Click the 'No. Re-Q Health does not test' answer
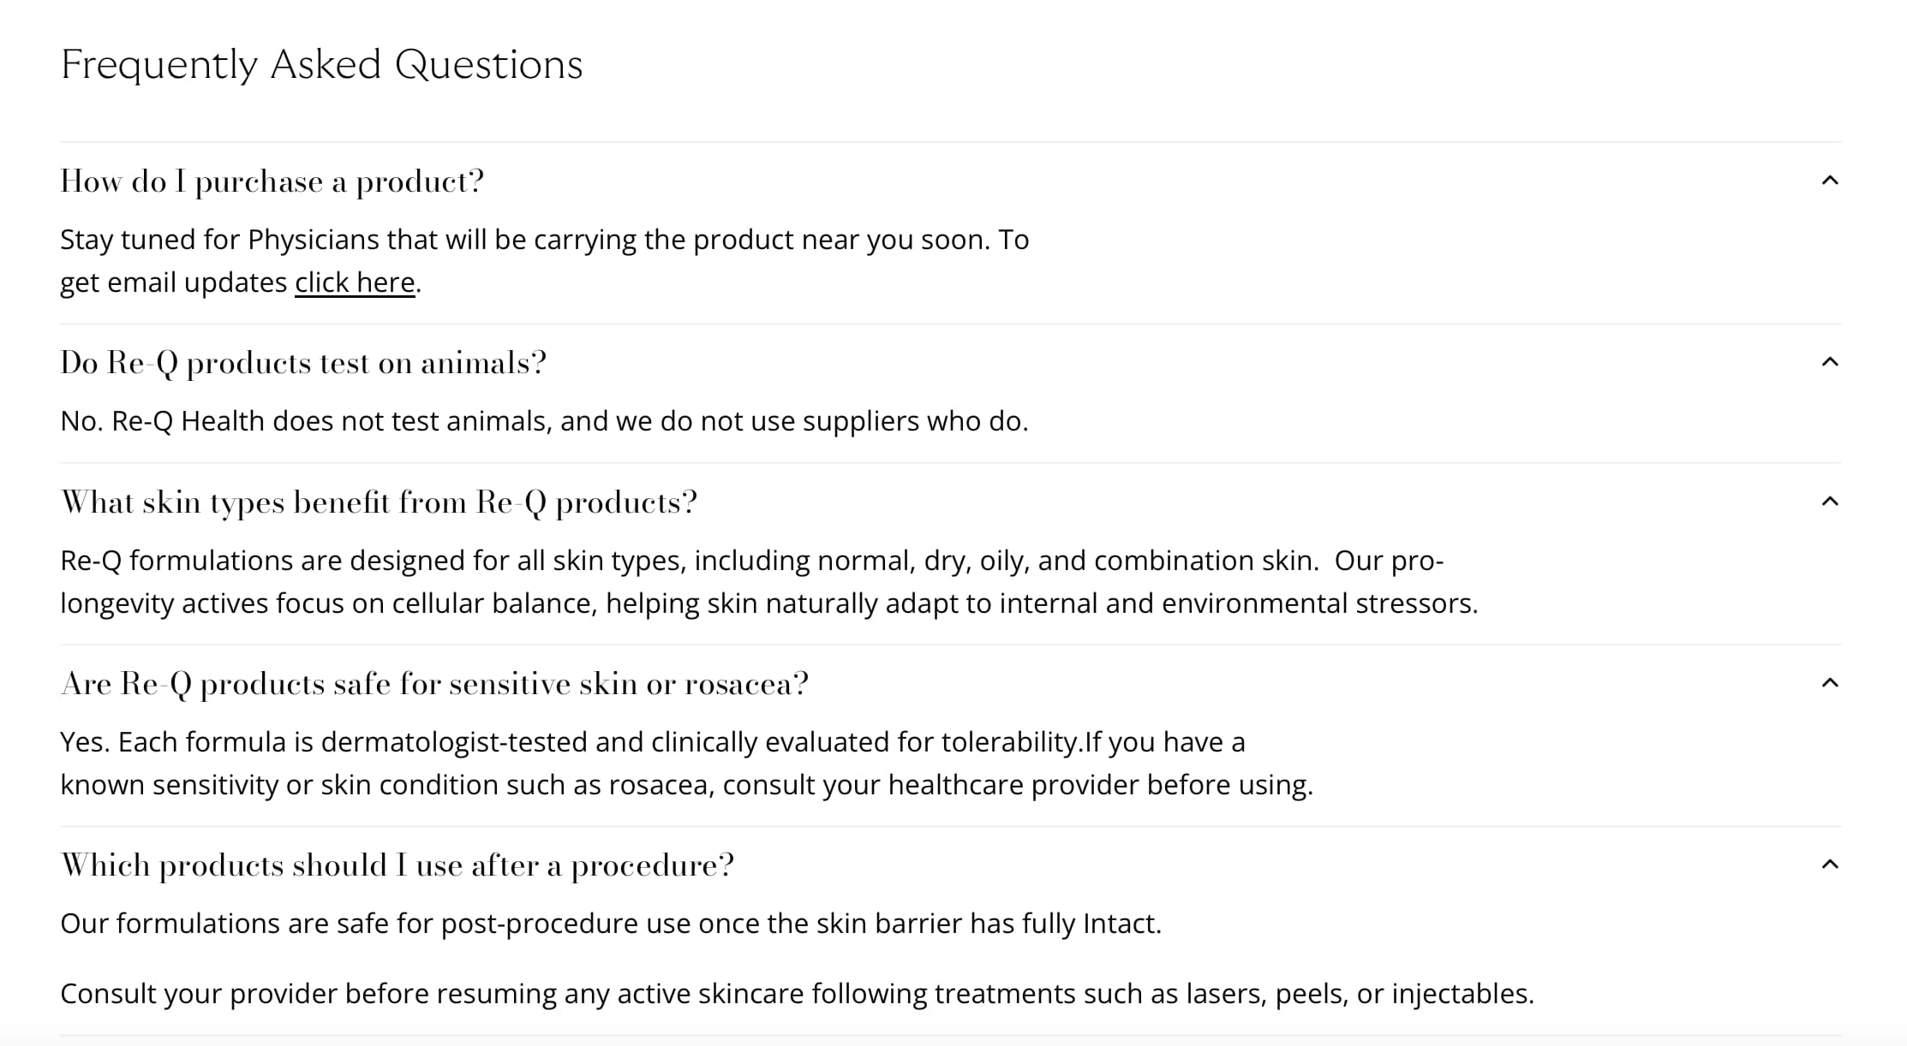The height and width of the screenshot is (1046, 1907). click(x=544, y=421)
